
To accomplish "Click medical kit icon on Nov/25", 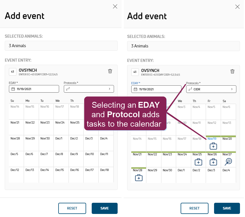I will click(198, 162).
